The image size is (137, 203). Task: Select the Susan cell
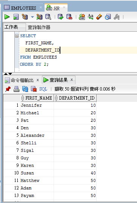37,173
